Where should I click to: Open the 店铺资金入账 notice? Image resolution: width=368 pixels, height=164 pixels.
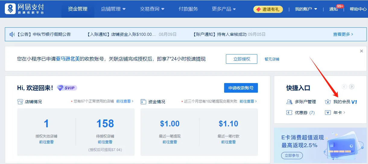tap(121, 34)
